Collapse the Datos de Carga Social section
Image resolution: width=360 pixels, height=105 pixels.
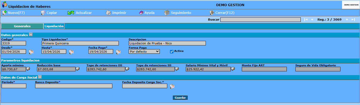point(40,77)
